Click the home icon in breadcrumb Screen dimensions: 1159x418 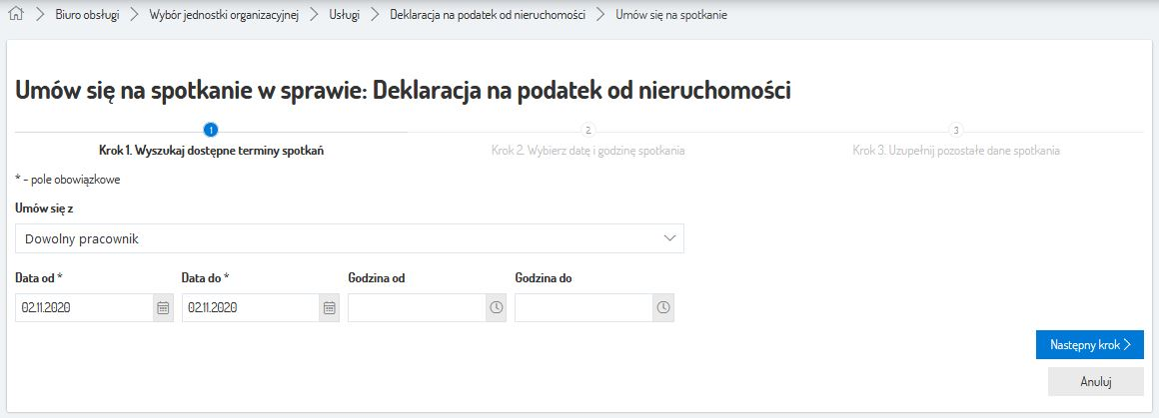[15, 16]
